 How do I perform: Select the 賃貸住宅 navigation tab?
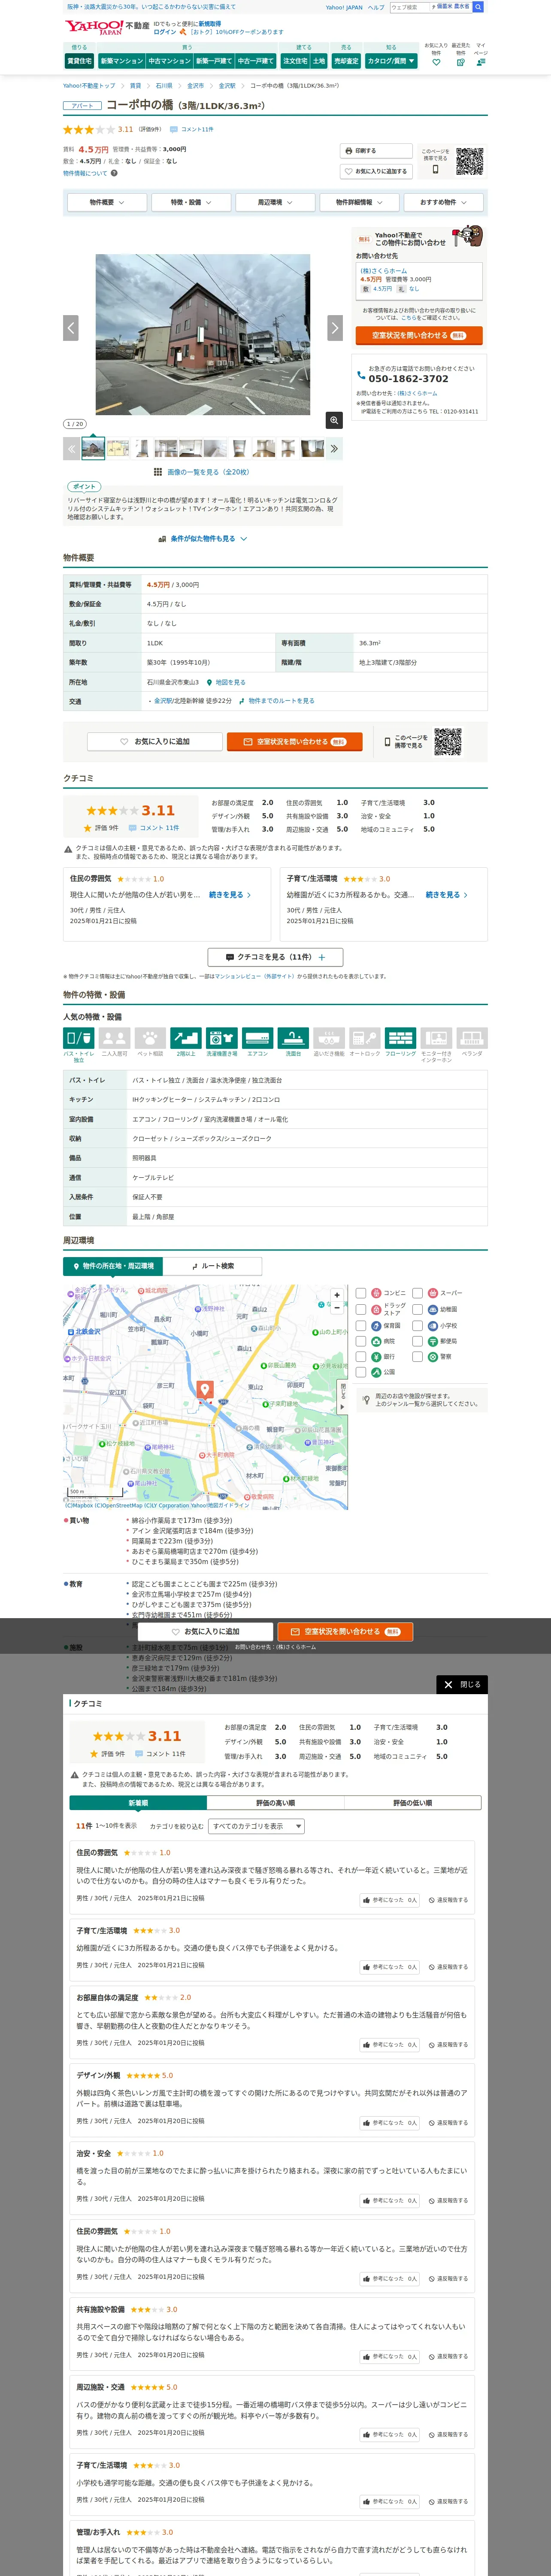pos(79,61)
